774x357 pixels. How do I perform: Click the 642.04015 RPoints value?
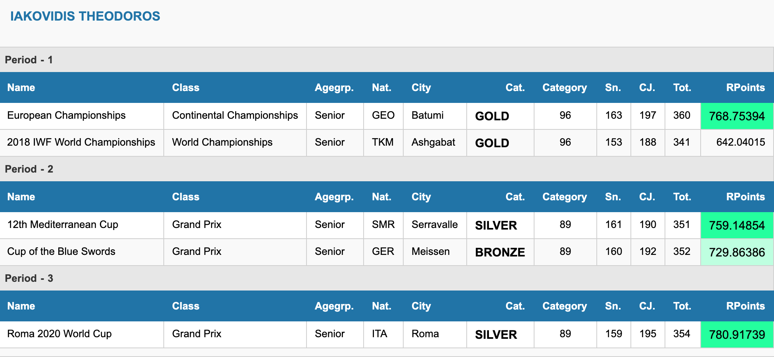741,142
